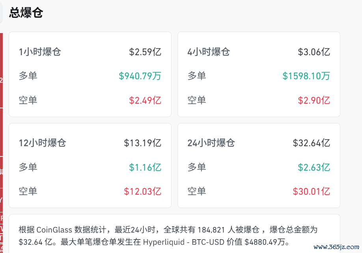362x253 pixels.
Task: Click the $32.64亿 24-hour total
Action: tap(311, 143)
